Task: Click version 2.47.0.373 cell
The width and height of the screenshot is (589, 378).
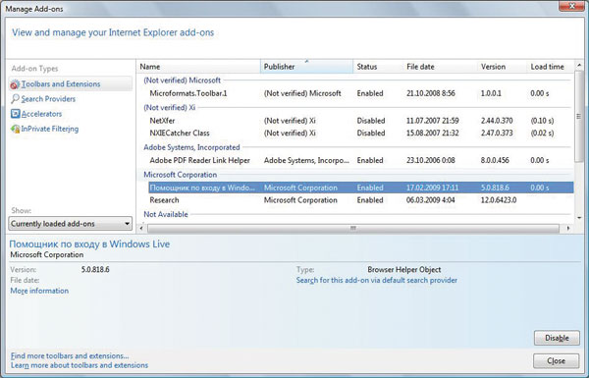Action: point(497,133)
